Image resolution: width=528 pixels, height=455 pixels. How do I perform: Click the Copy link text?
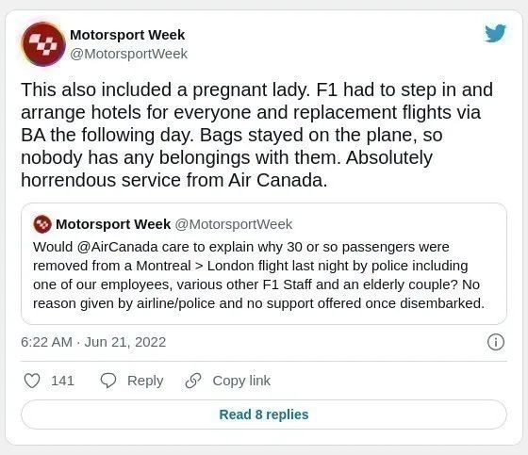241,381
